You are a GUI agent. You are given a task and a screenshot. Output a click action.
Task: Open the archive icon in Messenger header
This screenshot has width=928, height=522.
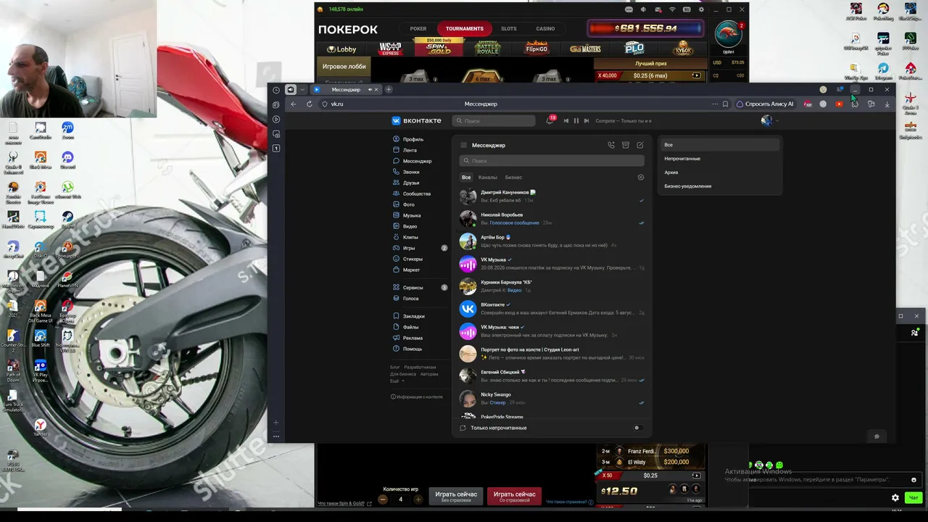[626, 145]
